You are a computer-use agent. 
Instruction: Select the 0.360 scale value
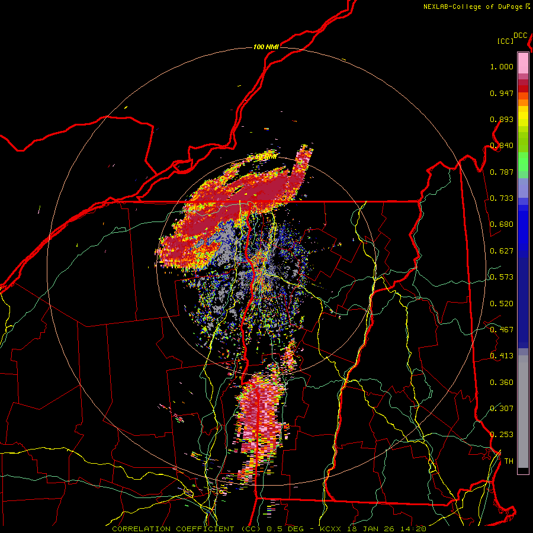click(x=502, y=383)
